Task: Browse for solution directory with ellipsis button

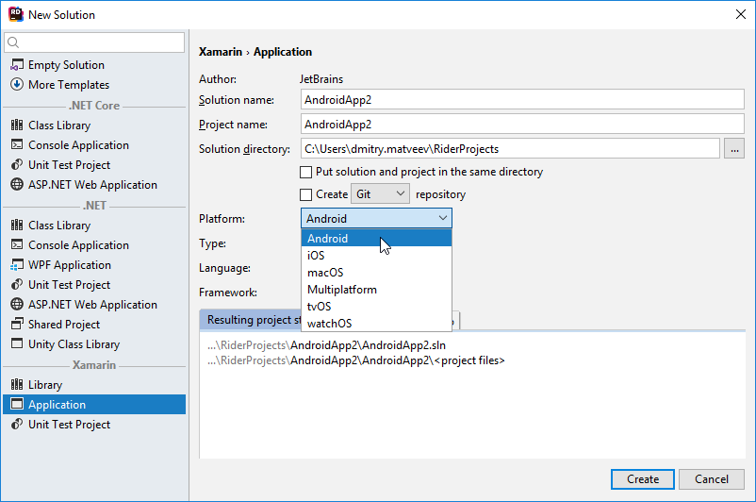Action: click(735, 149)
